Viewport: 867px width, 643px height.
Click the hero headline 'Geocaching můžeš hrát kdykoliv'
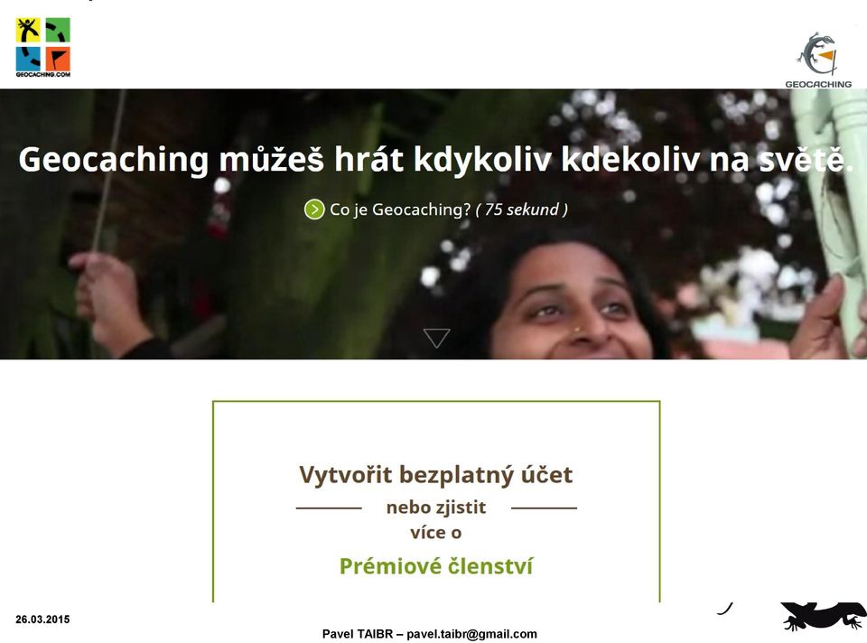click(x=285, y=160)
